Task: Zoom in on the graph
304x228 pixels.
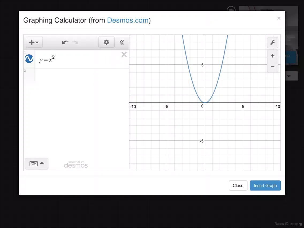Action: [x=273, y=56]
